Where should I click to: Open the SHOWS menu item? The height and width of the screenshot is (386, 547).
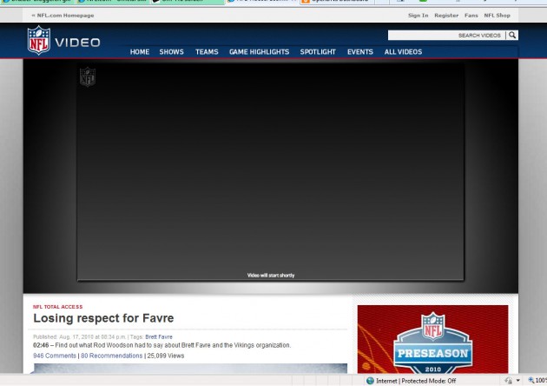coord(171,52)
